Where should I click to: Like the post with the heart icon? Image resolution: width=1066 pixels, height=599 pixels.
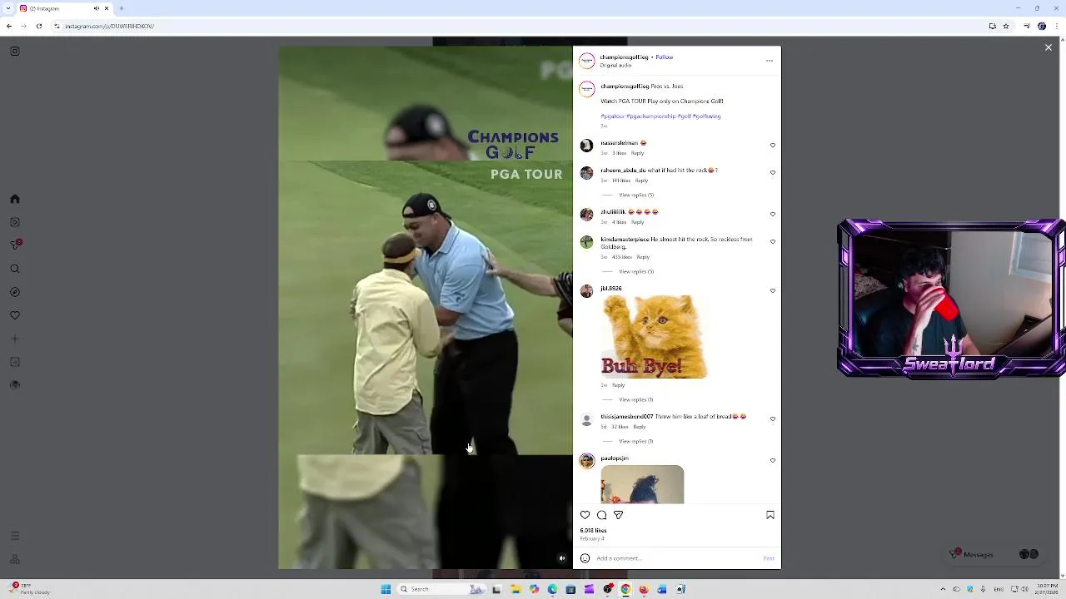click(x=585, y=515)
